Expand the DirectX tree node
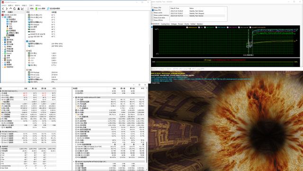Screen dimensions: 303x171 tap(3, 53)
